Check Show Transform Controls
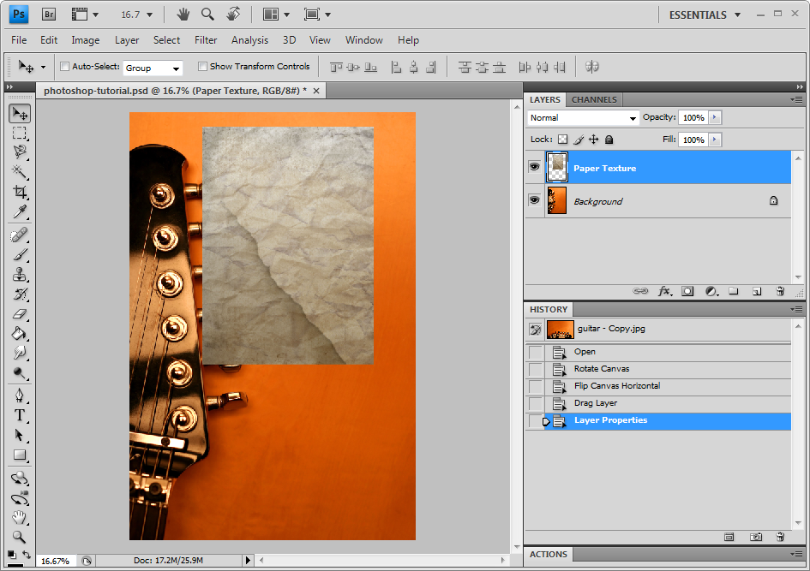This screenshot has height=571, width=810. coord(202,67)
